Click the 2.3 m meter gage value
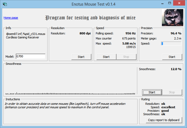187x128 pixels. click(x=178, y=38)
